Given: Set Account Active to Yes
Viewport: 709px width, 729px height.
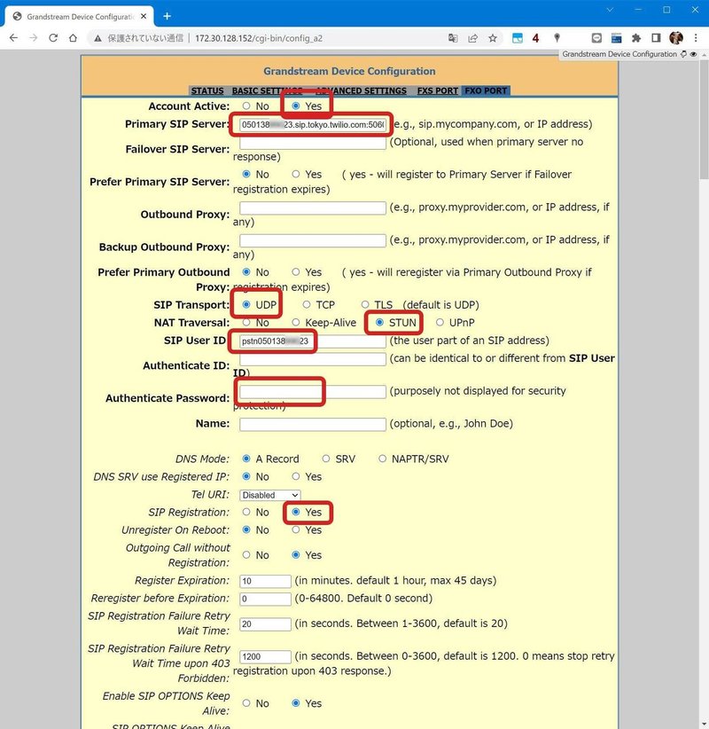Looking at the screenshot, I should (295, 106).
